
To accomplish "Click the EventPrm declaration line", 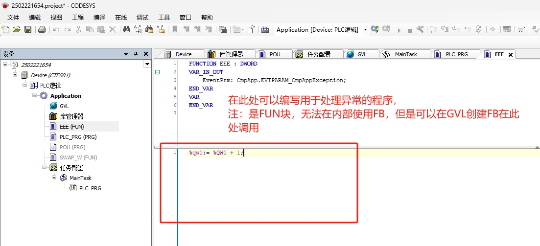I will 274,80.
